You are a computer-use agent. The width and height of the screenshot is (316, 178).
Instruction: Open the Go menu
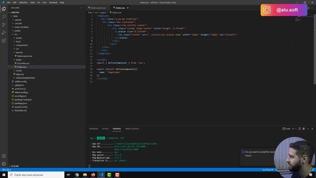[39, 2]
